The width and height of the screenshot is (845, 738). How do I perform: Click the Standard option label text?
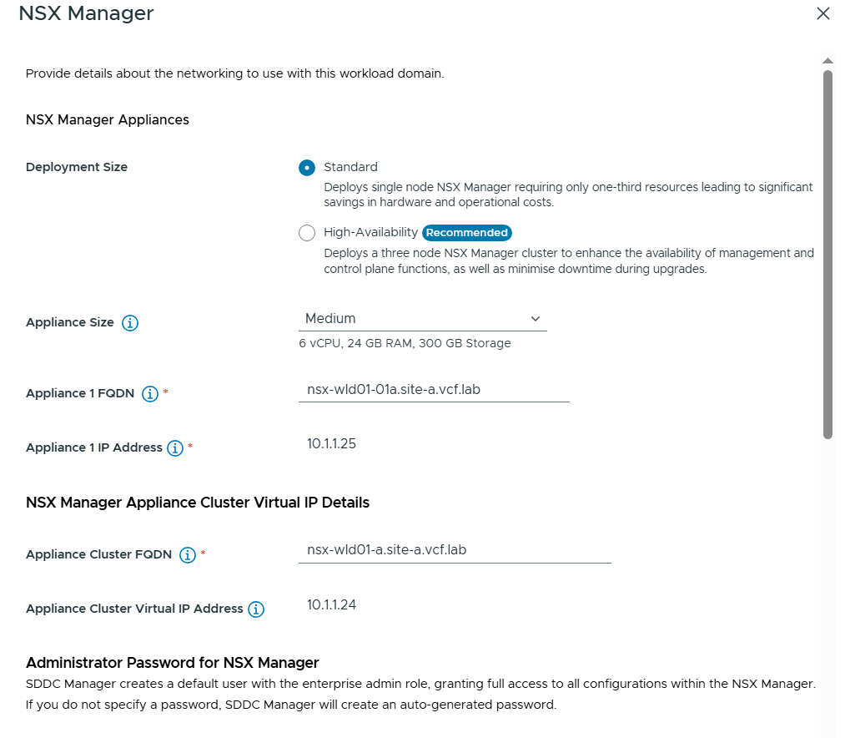(350, 167)
